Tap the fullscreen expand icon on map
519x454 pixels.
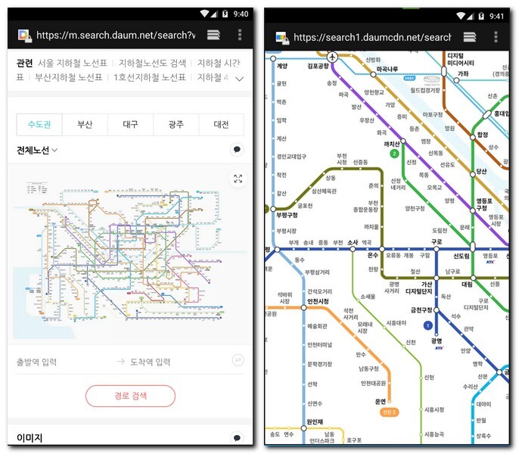[238, 179]
